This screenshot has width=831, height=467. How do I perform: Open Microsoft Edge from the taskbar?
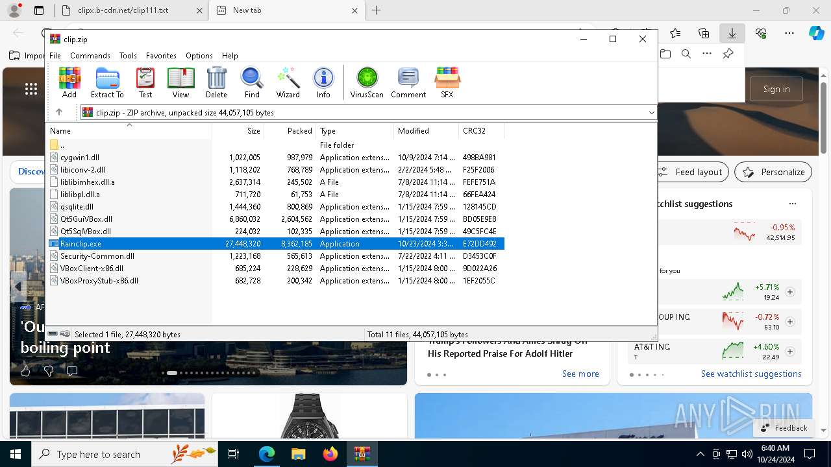click(x=267, y=454)
